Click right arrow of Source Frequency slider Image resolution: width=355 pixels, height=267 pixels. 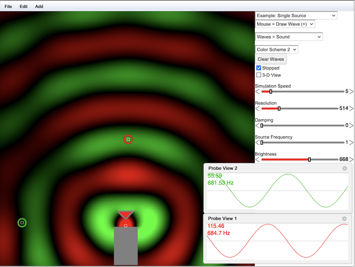351,142
